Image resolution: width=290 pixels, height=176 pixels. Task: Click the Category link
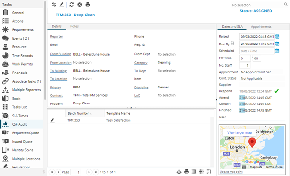coord(141,63)
